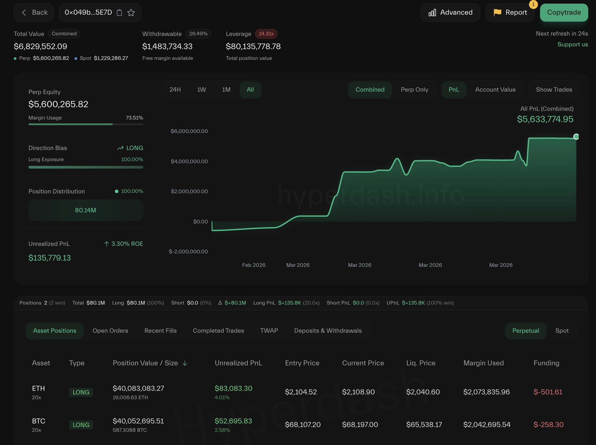Image resolution: width=596 pixels, height=445 pixels.
Task: Click the notification badge on Report
Action: click(533, 4)
